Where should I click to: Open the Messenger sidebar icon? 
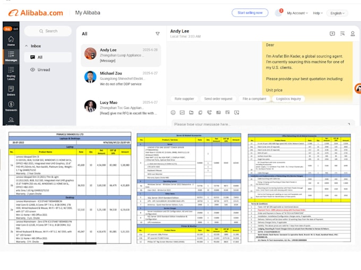[11, 57]
